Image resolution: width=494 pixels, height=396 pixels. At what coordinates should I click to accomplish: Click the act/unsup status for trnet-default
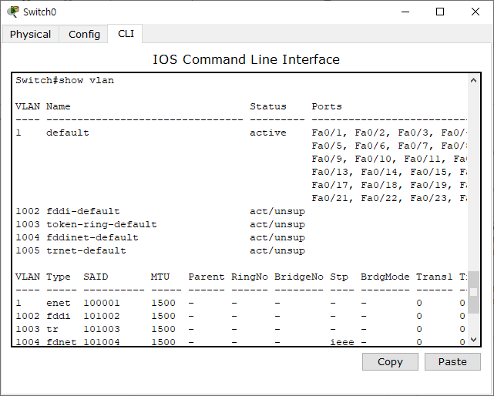click(x=277, y=250)
